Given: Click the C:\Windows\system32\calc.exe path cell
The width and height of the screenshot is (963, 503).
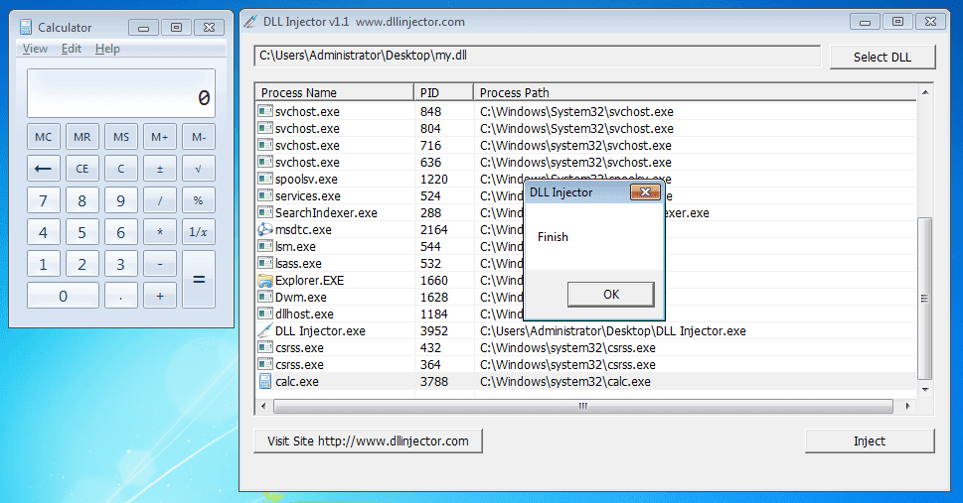Looking at the screenshot, I should 565,382.
